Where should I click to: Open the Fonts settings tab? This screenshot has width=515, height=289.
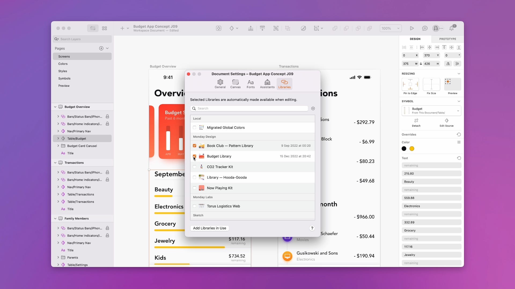point(251,83)
